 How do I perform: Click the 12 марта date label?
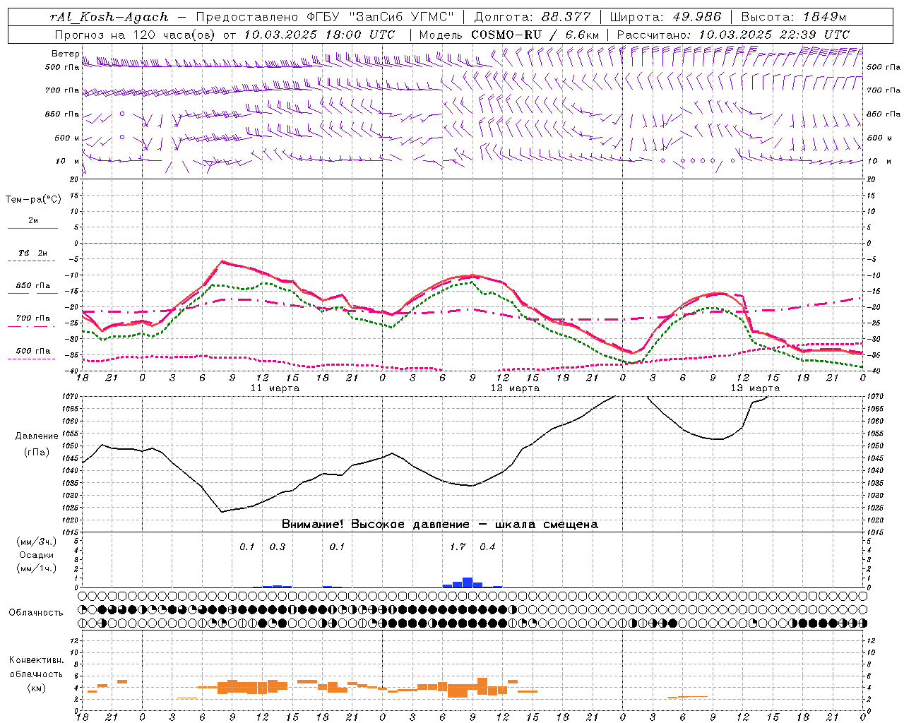[515, 388]
